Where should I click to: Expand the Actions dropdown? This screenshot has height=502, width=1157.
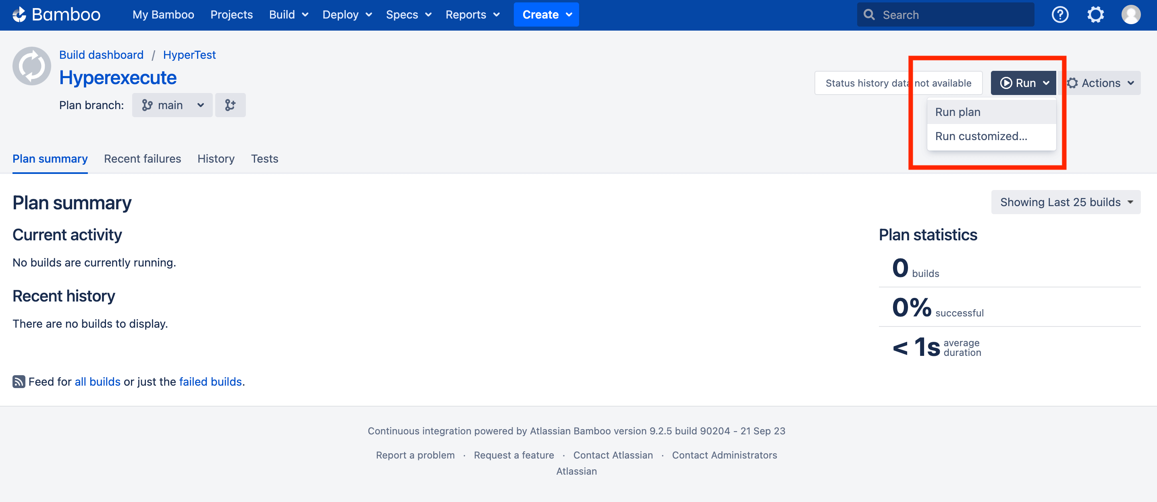[x=1101, y=83]
